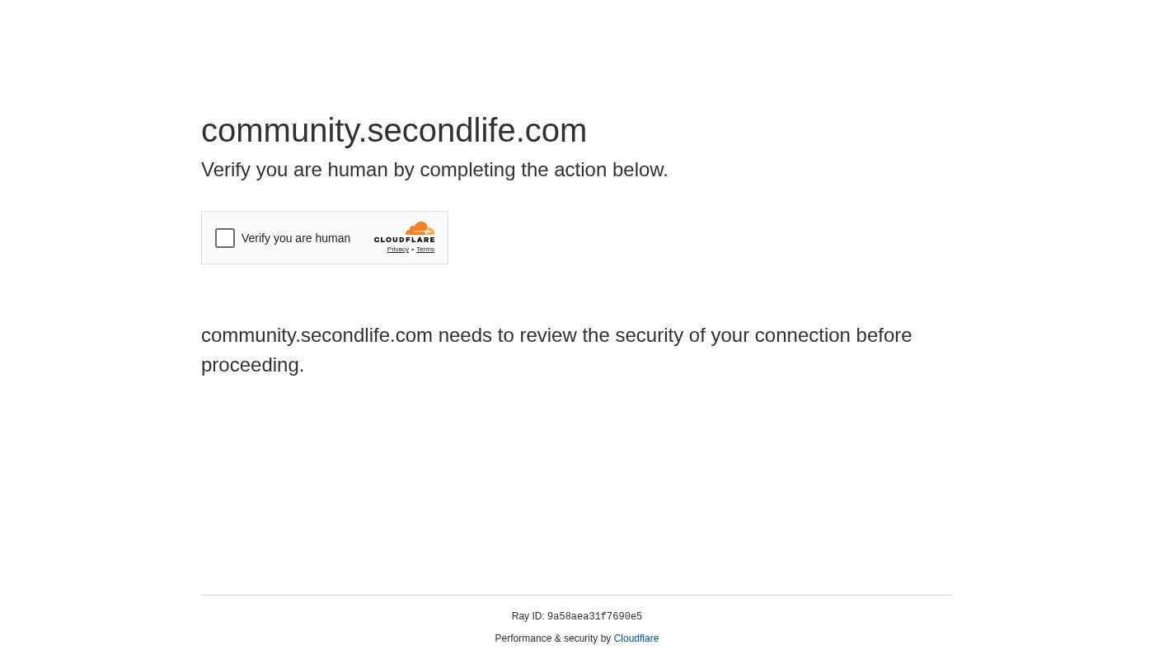Click the Ray ID value 9a58aea31f7690e5

coord(594,617)
